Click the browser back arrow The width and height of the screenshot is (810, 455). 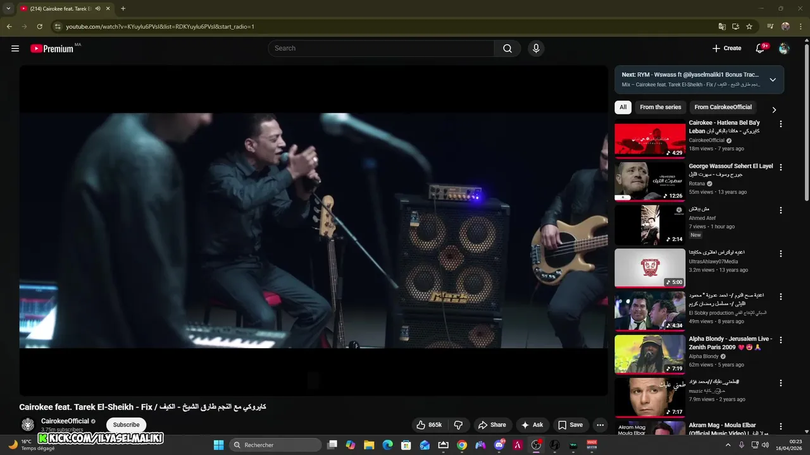tap(9, 27)
